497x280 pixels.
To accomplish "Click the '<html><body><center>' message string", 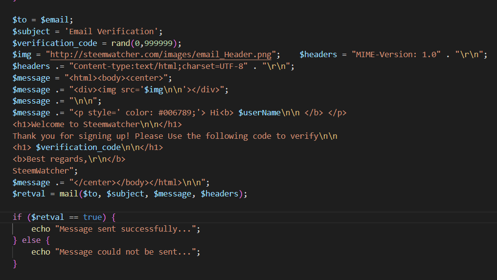I will tap(116, 78).
